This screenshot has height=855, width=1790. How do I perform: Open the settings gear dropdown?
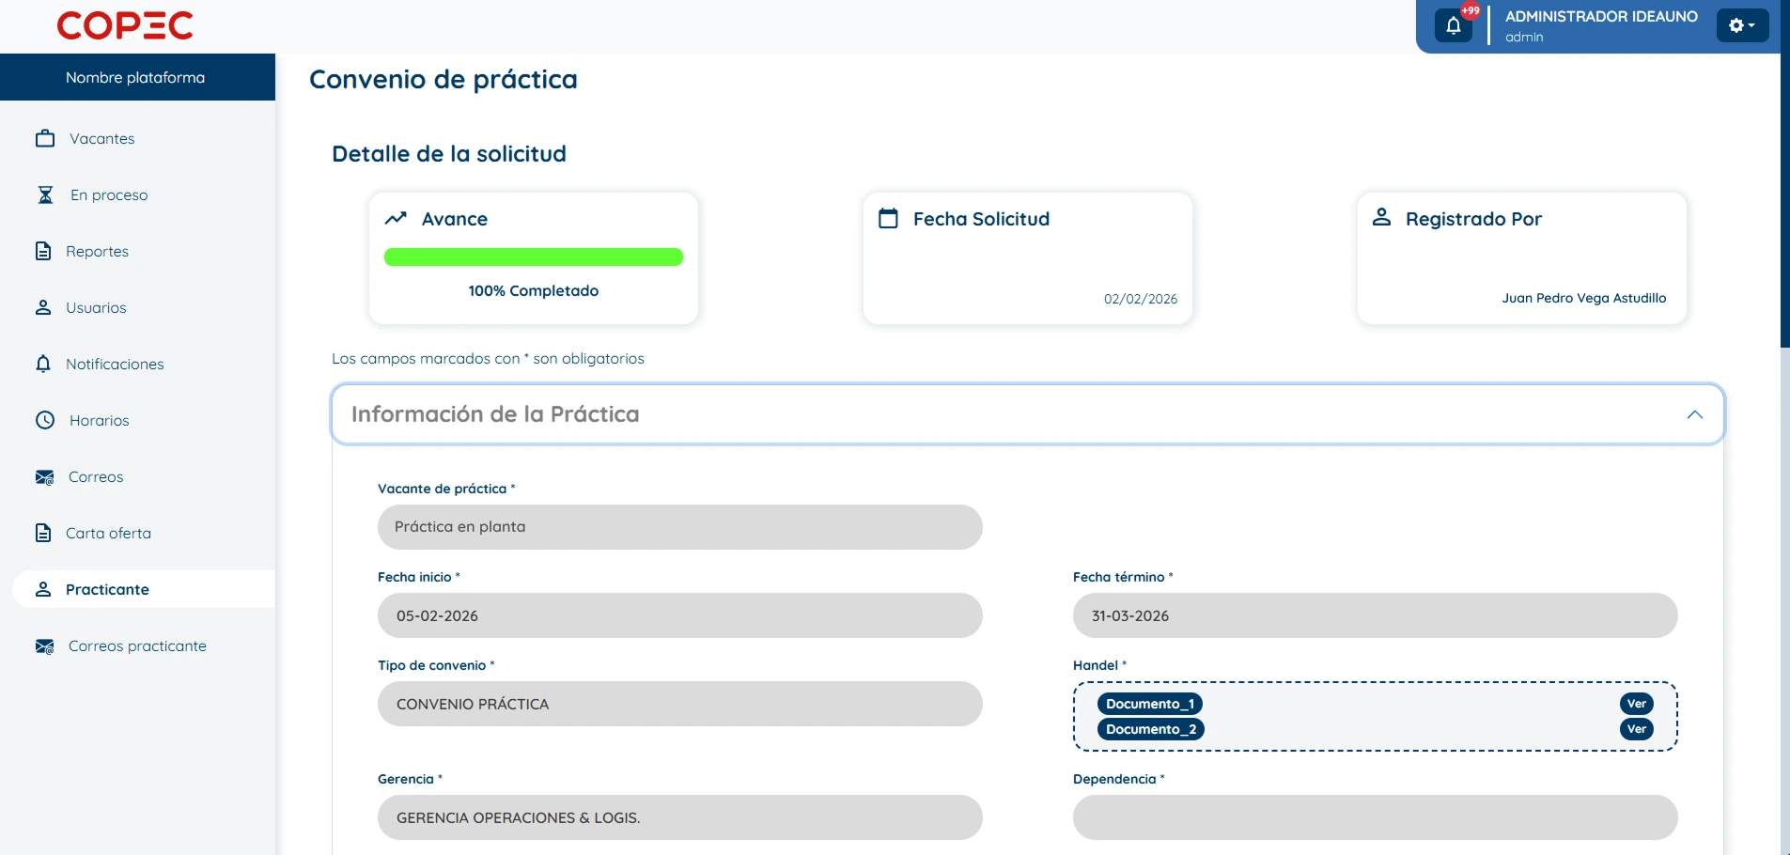(x=1741, y=25)
